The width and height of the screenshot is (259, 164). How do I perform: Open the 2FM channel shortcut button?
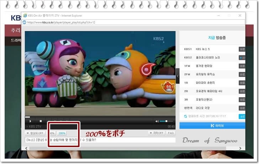[242, 74]
